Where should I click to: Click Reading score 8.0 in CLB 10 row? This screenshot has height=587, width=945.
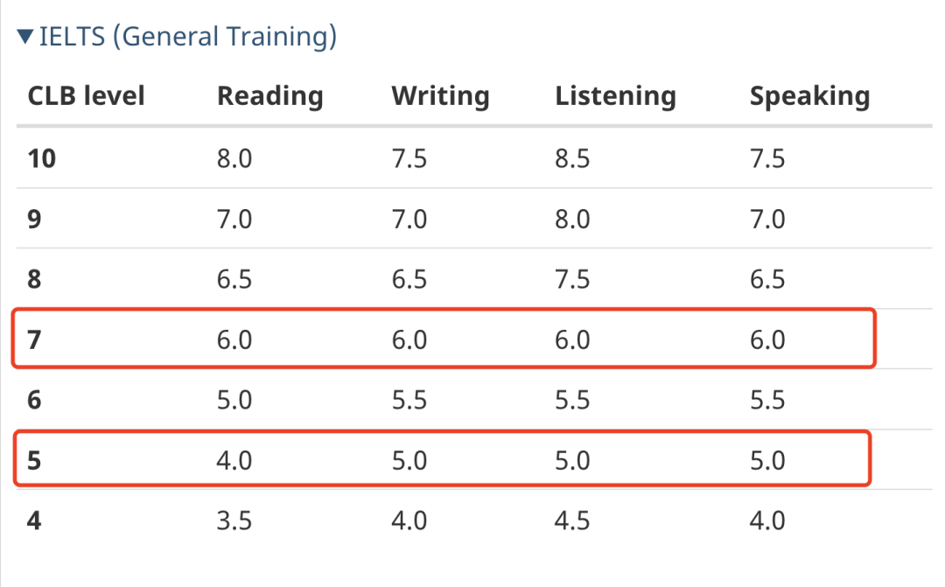pyautogui.click(x=234, y=158)
